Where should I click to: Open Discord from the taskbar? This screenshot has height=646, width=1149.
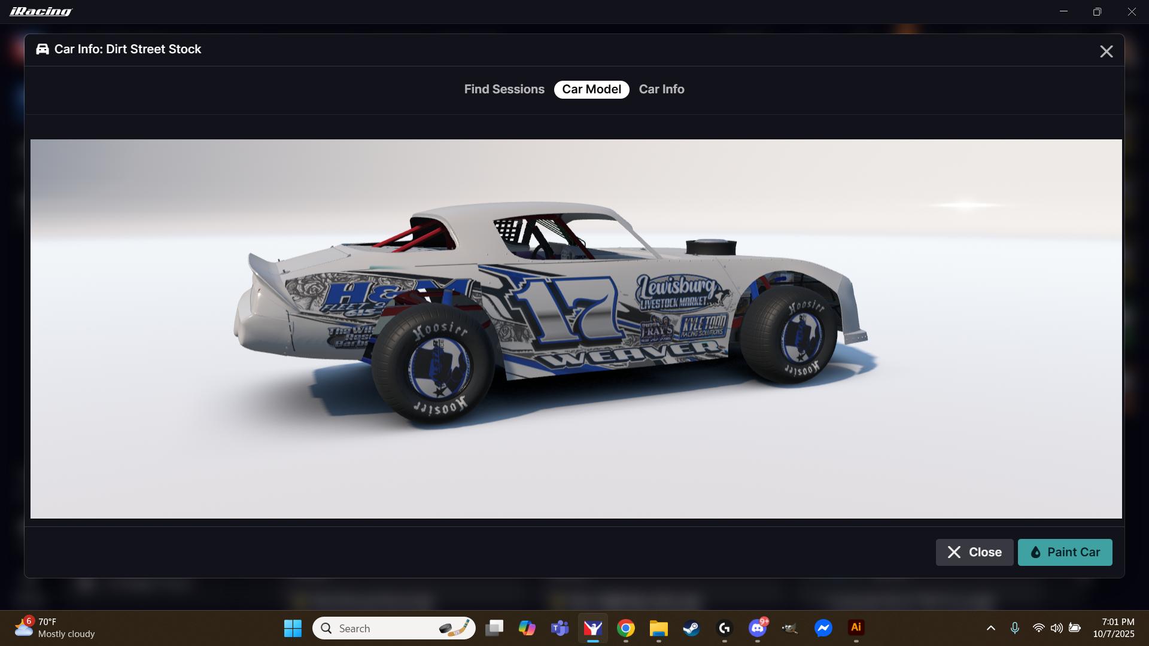pyautogui.click(x=756, y=629)
